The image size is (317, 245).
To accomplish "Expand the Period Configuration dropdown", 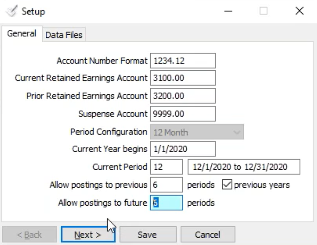I will point(197,132).
